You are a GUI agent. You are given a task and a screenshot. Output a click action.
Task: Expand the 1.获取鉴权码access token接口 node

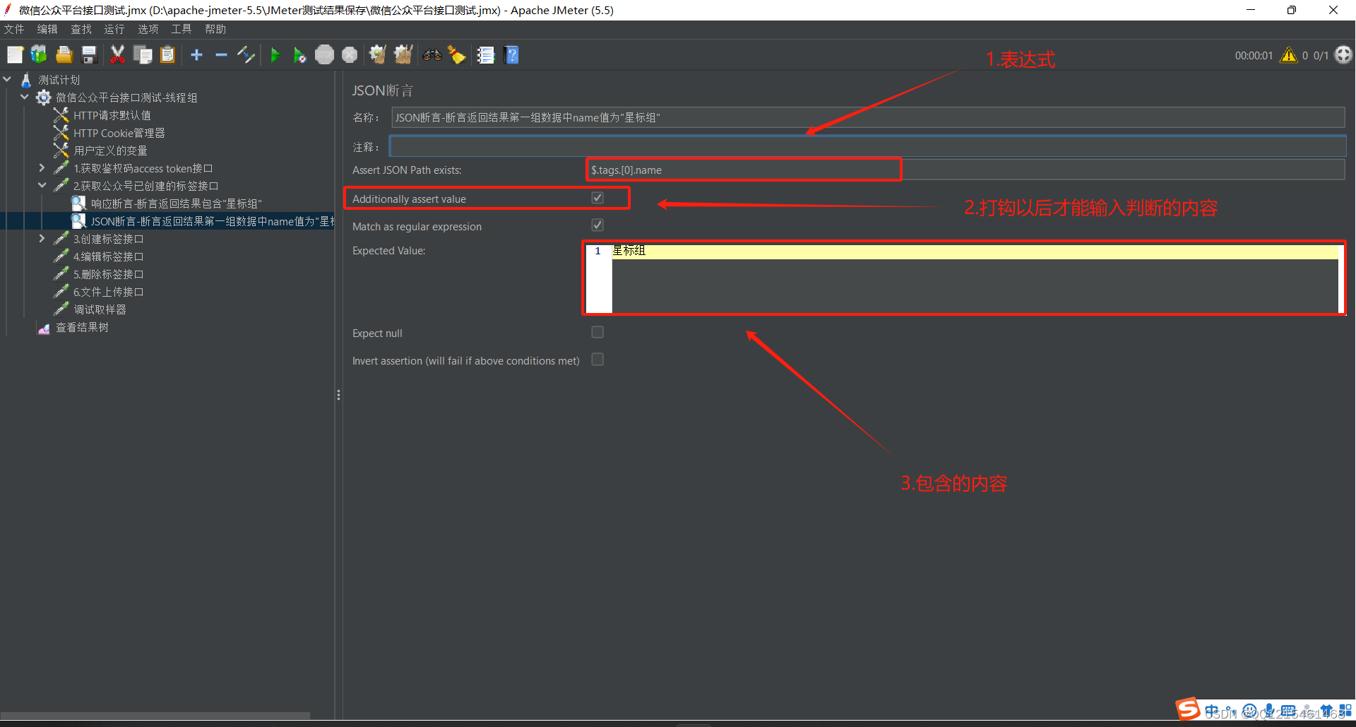[x=42, y=168]
